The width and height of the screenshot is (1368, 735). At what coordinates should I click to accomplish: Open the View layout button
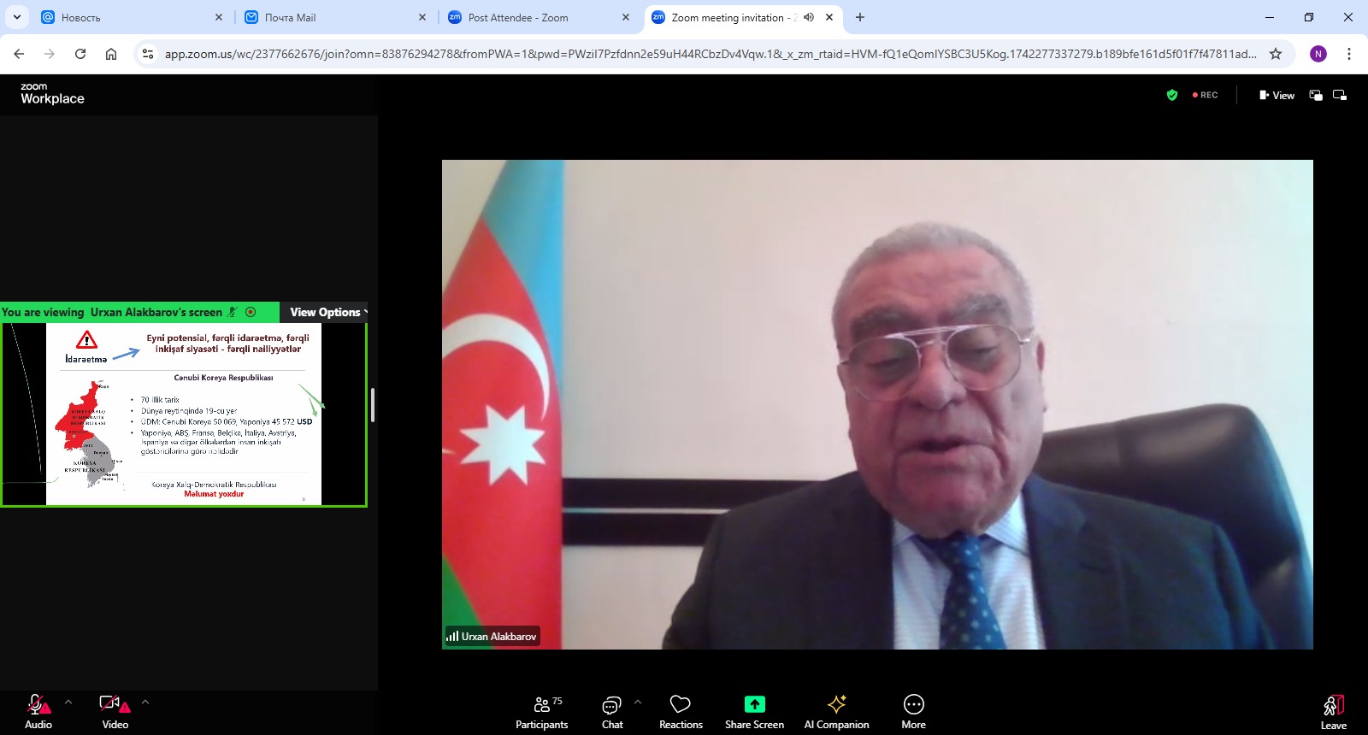point(1277,95)
